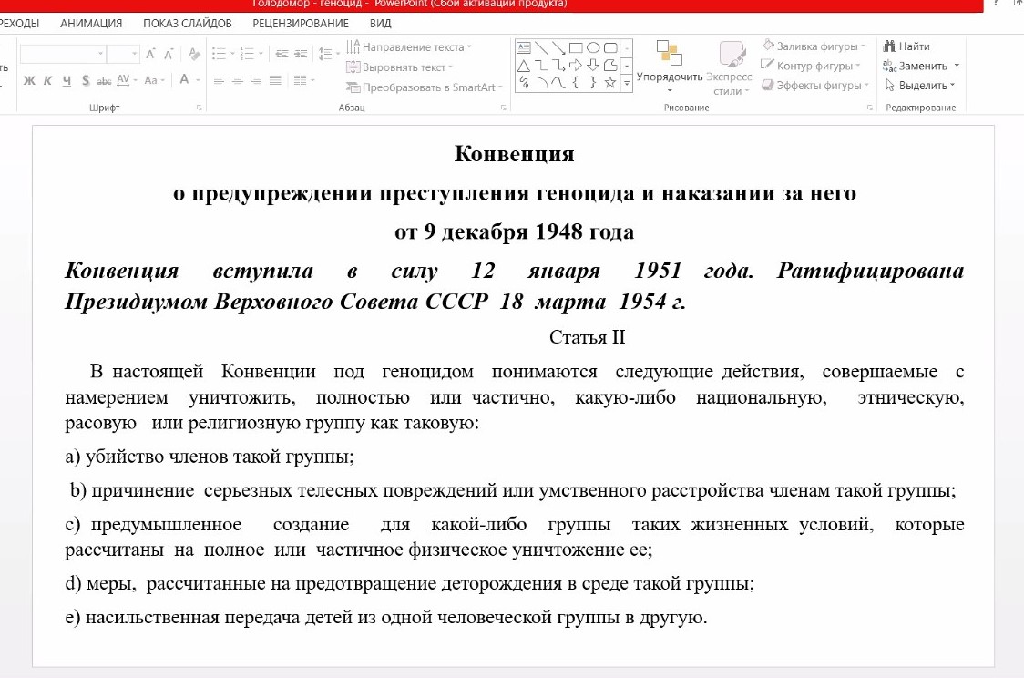Select the right brace shape
1024x678 pixels.
[593, 82]
